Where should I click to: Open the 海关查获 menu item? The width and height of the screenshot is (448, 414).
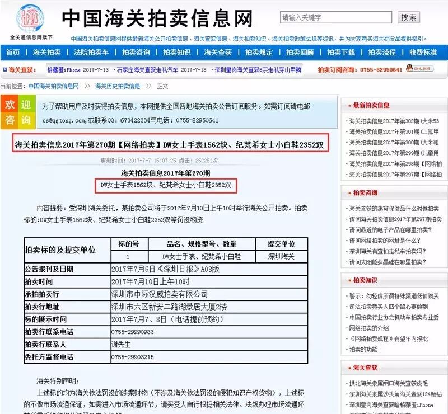218,52
